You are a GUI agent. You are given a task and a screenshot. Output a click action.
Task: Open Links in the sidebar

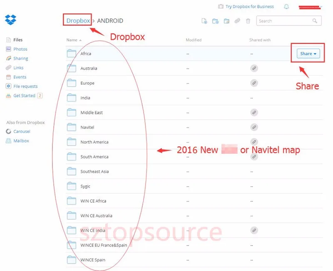(x=18, y=68)
